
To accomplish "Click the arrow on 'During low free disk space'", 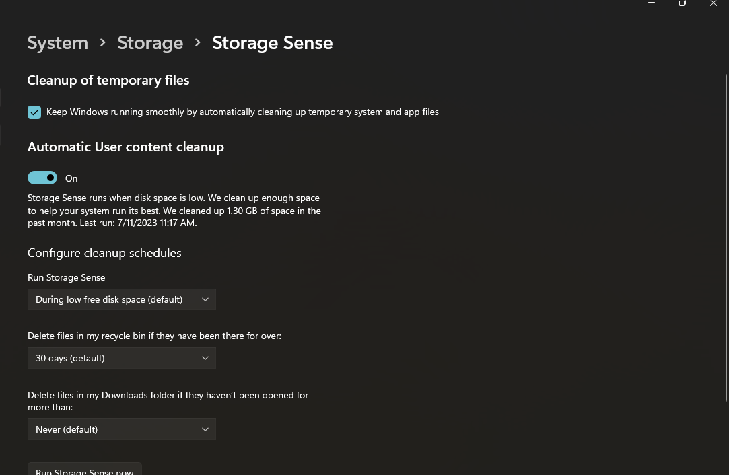I will 205,299.
